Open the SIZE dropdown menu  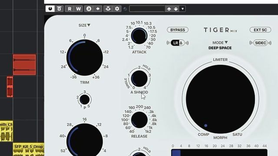pyautogui.click(x=84, y=25)
